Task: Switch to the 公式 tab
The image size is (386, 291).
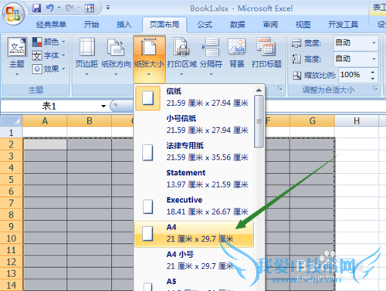Action: tap(205, 25)
